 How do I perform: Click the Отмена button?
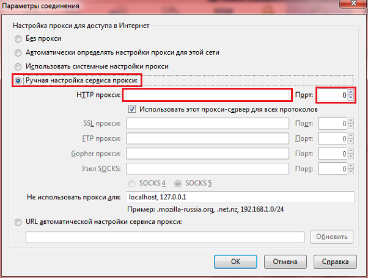point(285,262)
